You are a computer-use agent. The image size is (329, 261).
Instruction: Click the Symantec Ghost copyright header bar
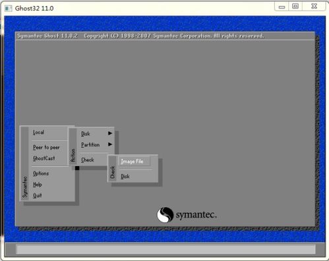click(165, 36)
